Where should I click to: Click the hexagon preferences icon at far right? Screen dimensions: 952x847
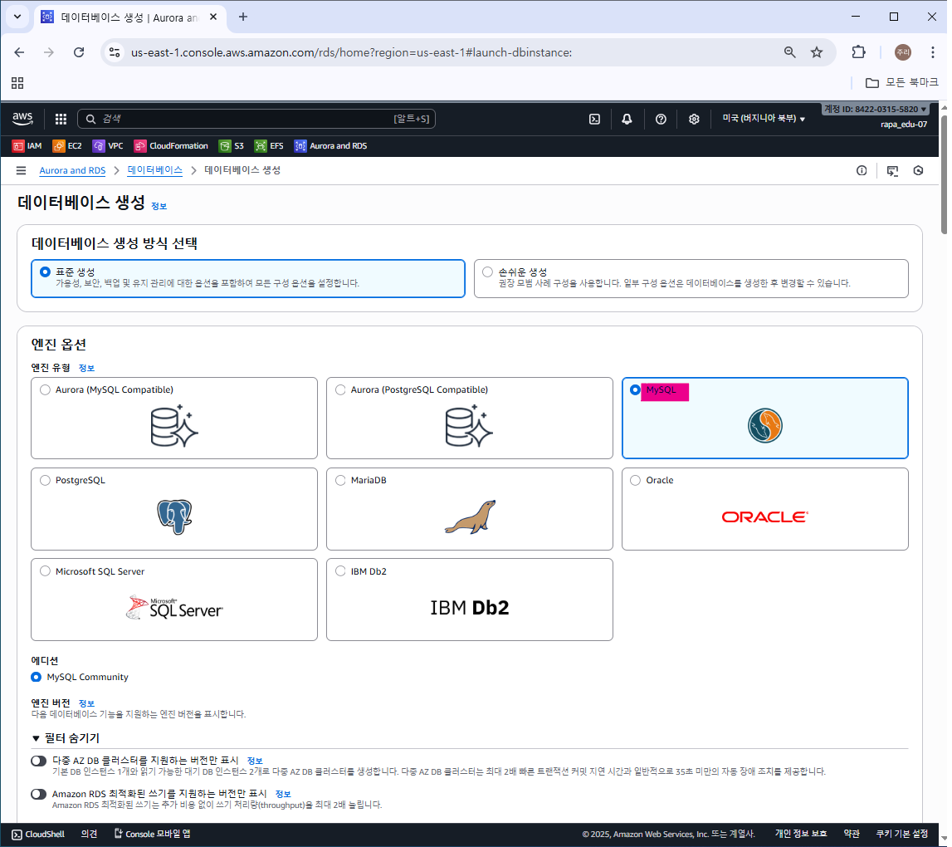click(918, 171)
